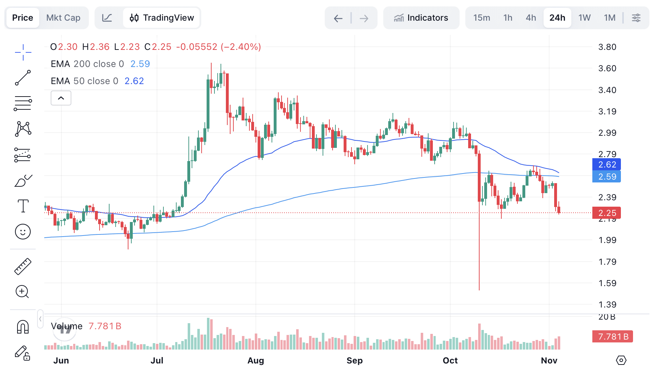Select the Brush drawing tool
The width and height of the screenshot is (653, 372).
click(x=22, y=181)
